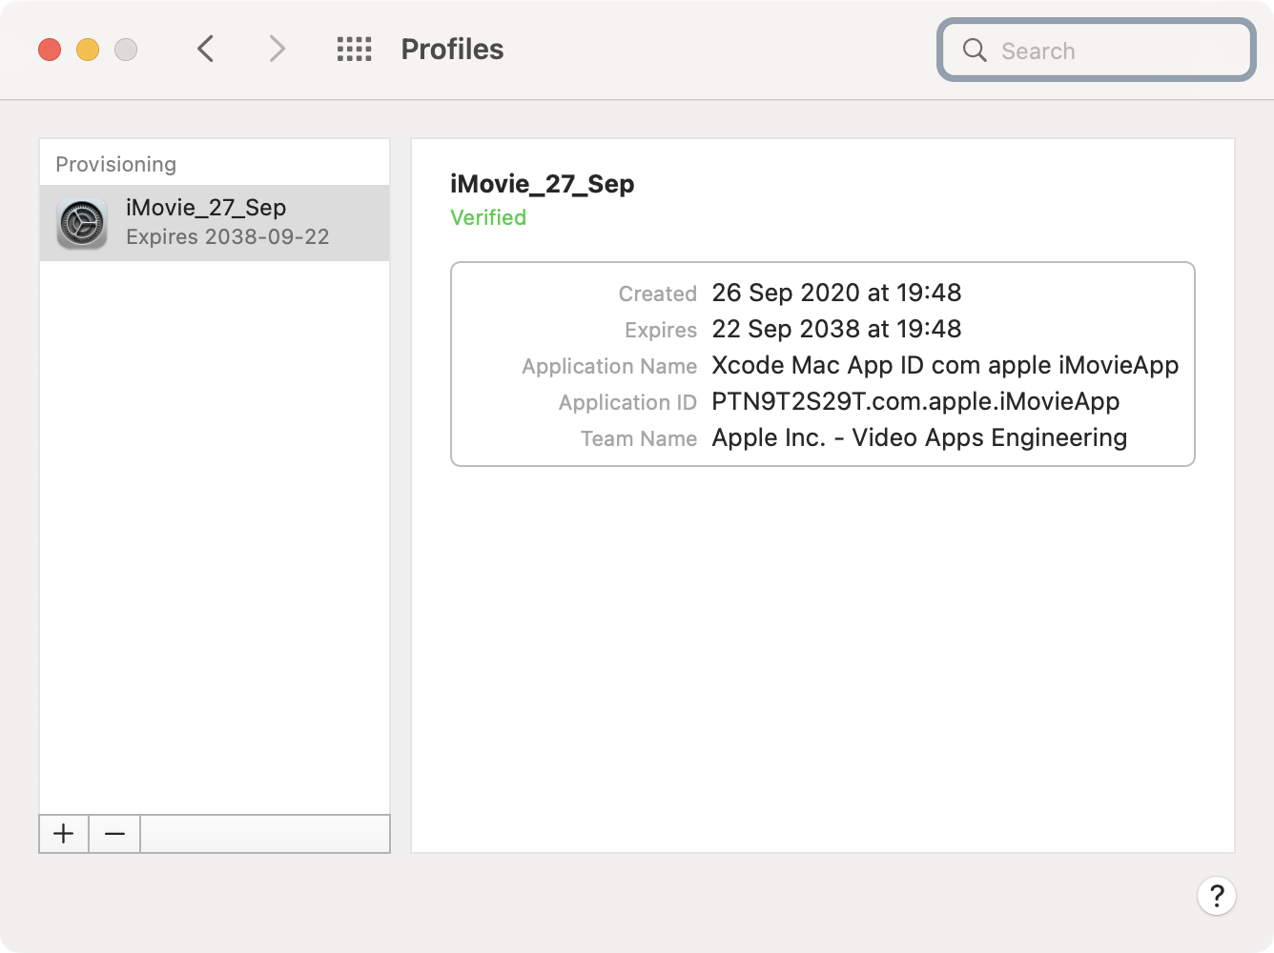Click the 'Created' field label
1274x953 pixels.
658,294
